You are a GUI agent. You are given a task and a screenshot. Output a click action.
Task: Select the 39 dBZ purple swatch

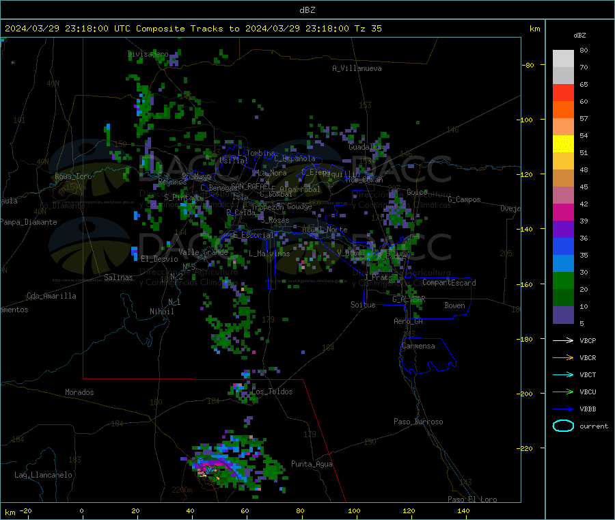pyautogui.click(x=563, y=230)
